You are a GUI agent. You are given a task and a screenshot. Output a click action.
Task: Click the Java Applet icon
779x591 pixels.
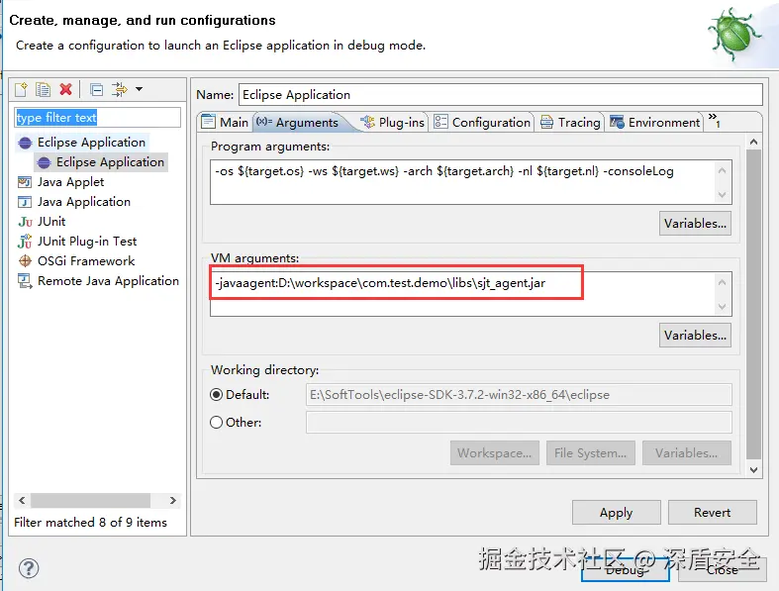pyautogui.click(x=25, y=182)
